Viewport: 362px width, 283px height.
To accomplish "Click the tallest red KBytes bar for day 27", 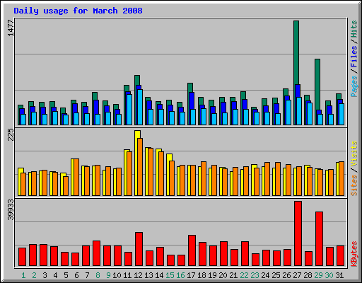I will click(x=298, y=233).
